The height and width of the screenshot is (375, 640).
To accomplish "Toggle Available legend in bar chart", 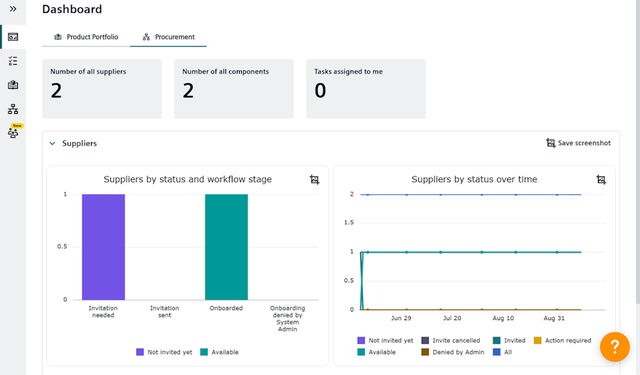I will (219, 352).
